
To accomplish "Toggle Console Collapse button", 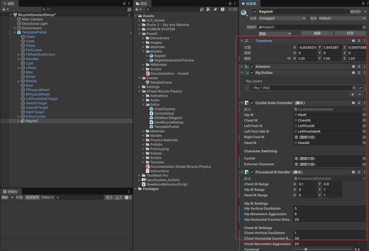I will click(19, 198).
